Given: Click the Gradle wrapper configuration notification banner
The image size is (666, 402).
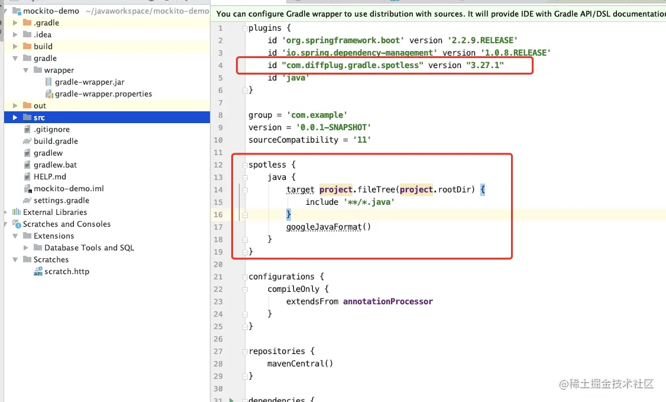Looking at the screenshot, I should (439, 14).
